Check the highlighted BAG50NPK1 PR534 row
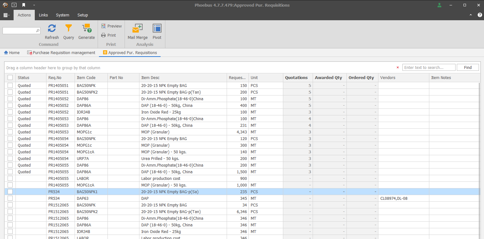Viewport: 484px width, 239px height. [10, 192]
